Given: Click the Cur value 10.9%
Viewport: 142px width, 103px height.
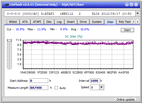Looking at the screenshot, I should [x=20, y=30].
